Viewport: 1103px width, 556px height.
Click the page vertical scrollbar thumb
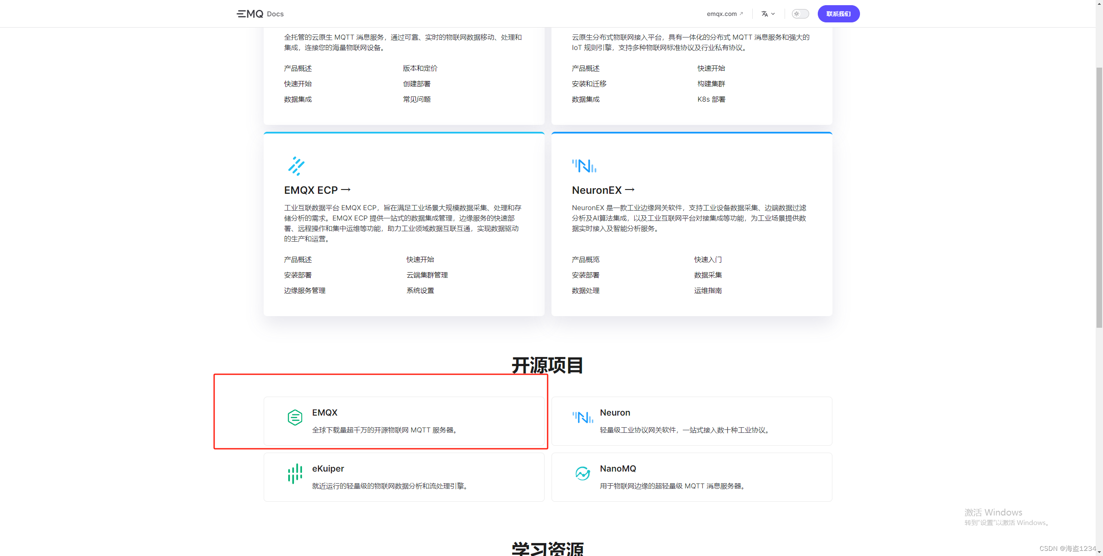coord(1099,197)
